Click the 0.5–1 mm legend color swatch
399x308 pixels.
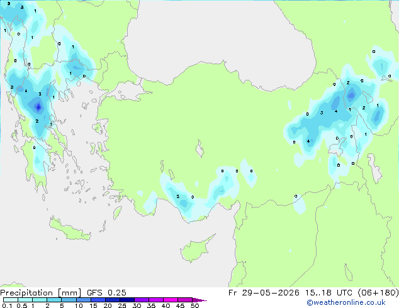point(25,300)
